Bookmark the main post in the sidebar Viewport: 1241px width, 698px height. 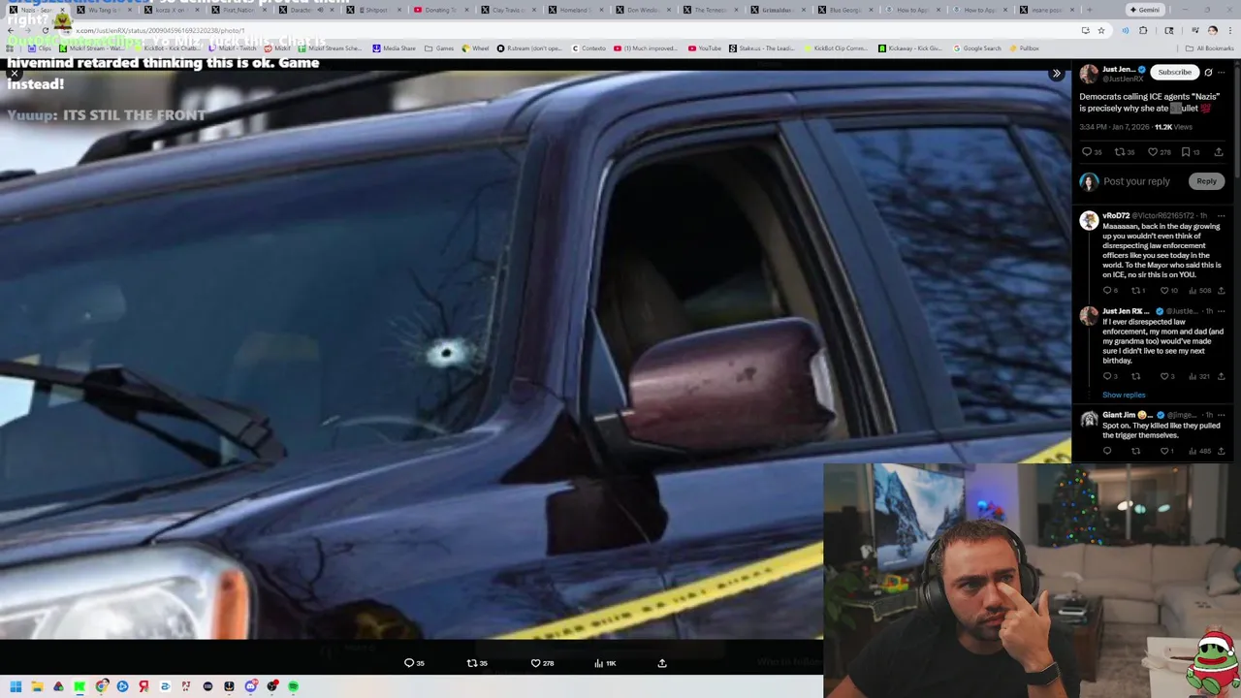point(1185,152)
